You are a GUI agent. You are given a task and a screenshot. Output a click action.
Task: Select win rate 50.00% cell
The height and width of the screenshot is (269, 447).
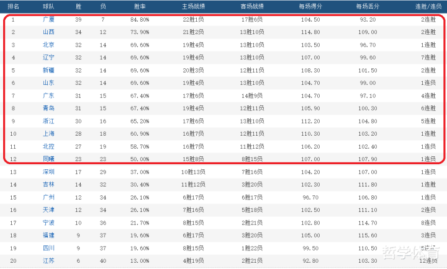coord(140,159)
